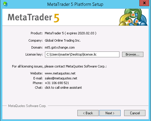Click inside the License key path field
The image size is (151, 121).
click(x=82, y=54)
